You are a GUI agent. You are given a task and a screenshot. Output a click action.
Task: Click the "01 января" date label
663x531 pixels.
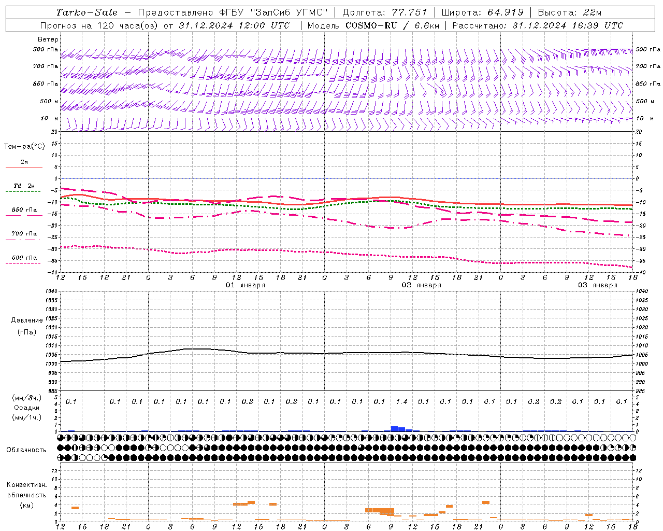(246, 285)
